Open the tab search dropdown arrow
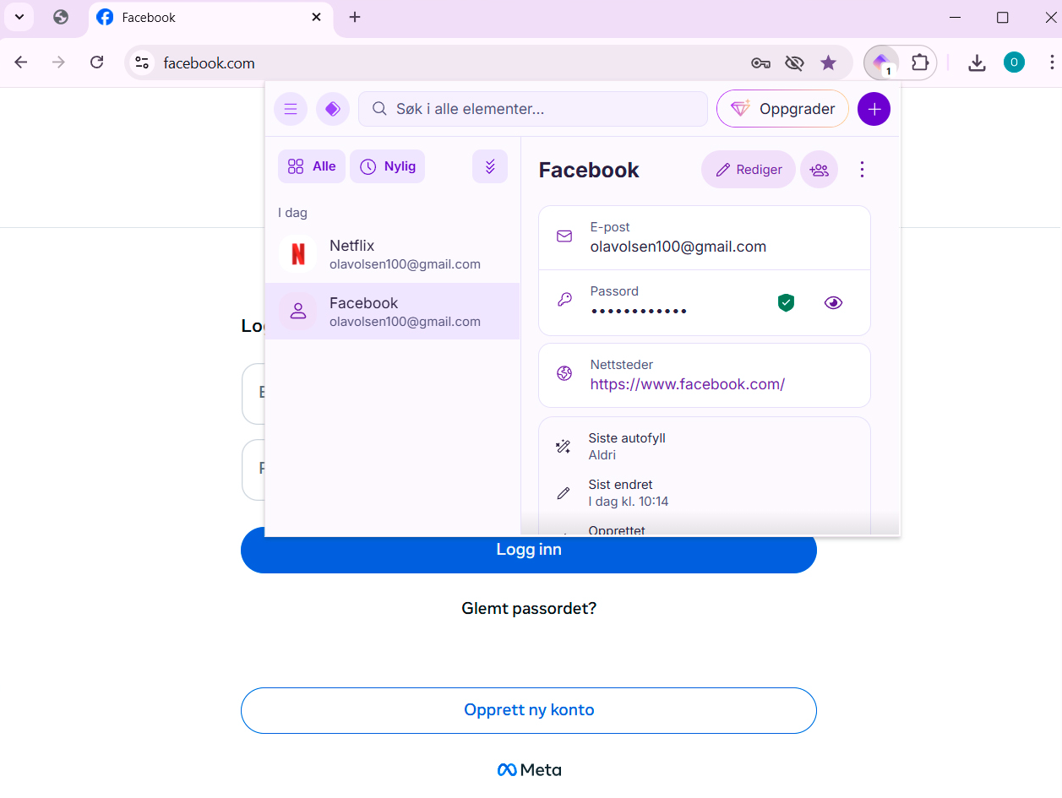Screen dimensions: 1062x798 tap(19, 17)
